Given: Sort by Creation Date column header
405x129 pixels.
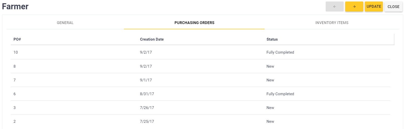Looking at the screenshot, I should coord(152,39).
